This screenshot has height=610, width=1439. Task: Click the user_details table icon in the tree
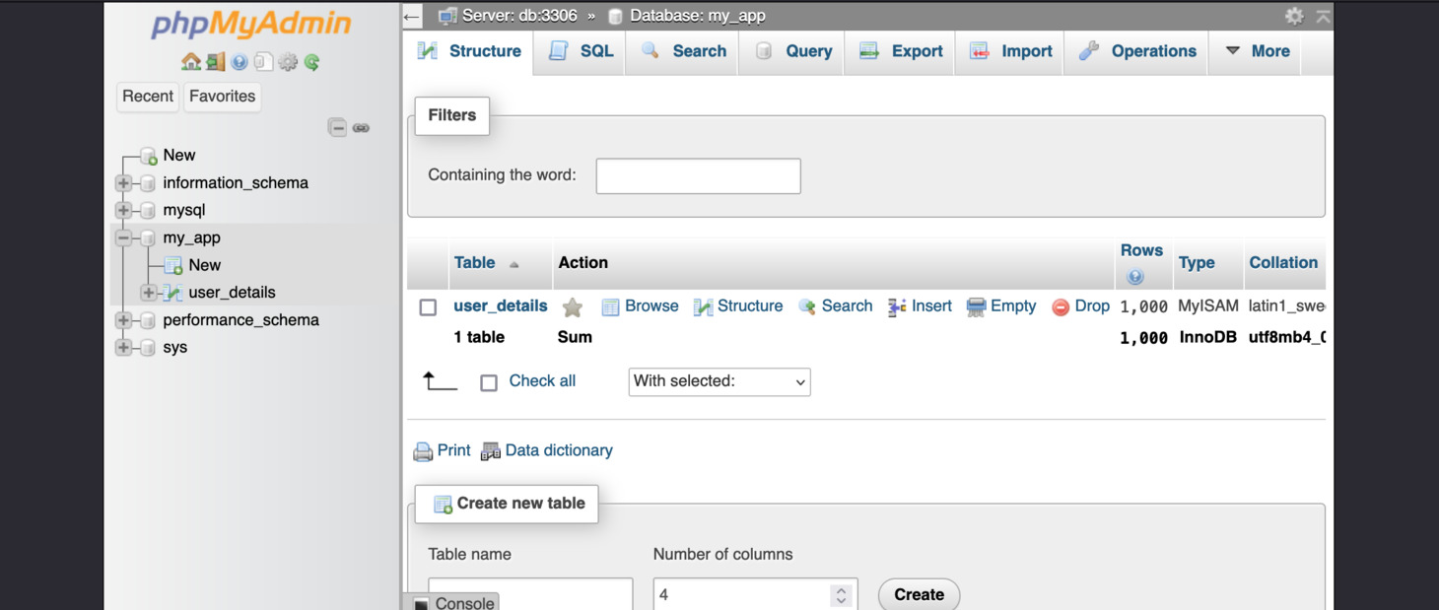pos(173,293)
